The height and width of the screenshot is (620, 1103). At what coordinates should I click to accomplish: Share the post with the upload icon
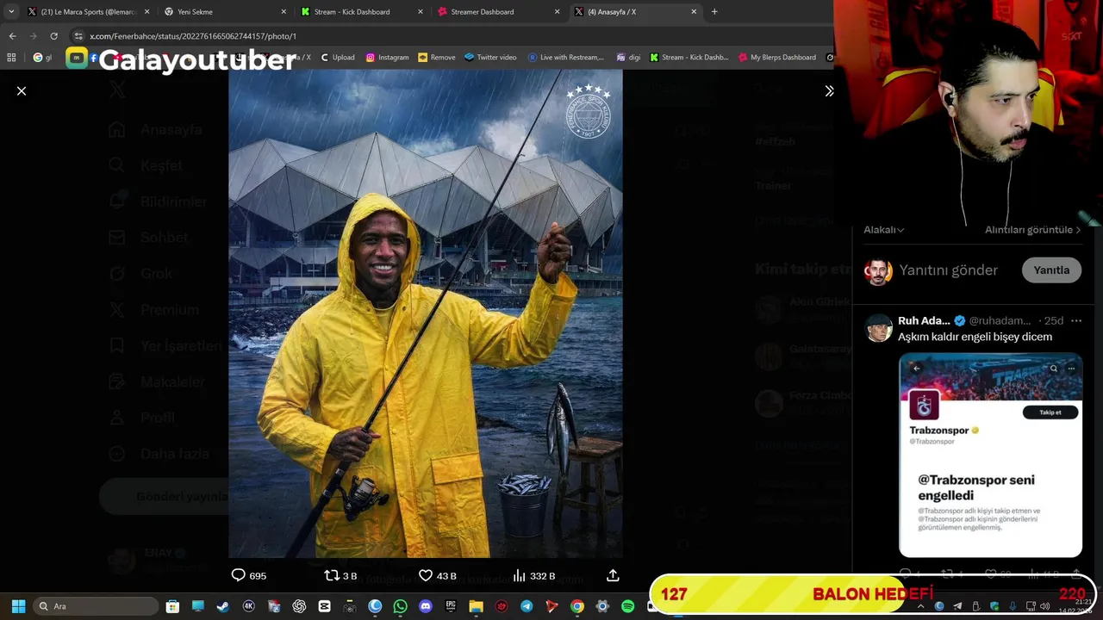(x=613, y=575)
